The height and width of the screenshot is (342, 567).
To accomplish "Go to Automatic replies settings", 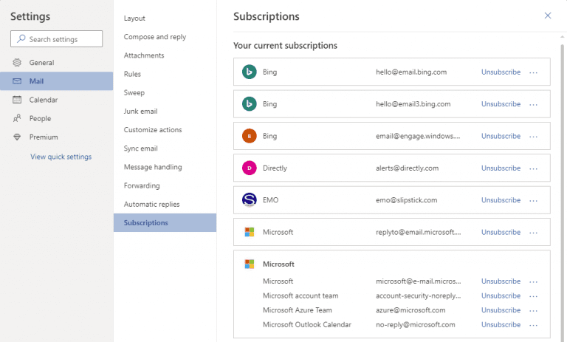I will [151, 204].
